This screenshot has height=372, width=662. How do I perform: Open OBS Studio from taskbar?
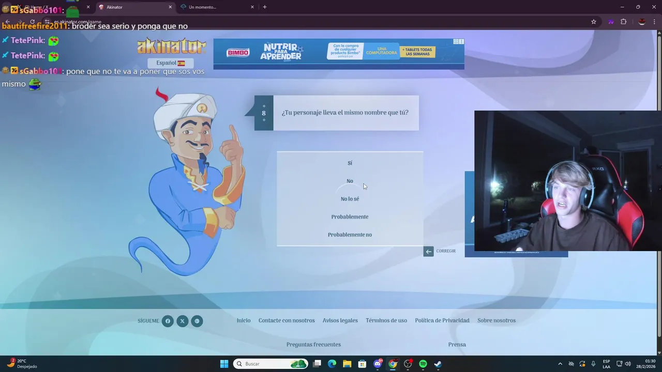point(408,364)
